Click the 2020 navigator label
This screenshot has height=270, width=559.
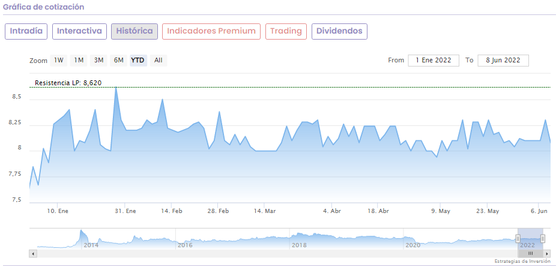click(413, 245)
